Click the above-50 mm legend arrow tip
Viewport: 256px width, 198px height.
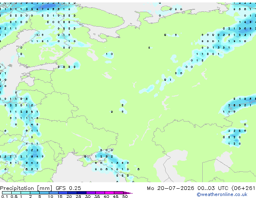pyautogui.click(x=128, y=193)
